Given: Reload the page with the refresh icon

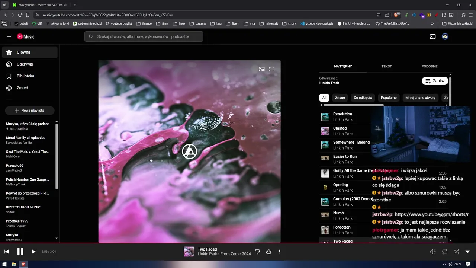Looking at the screenshot, I should (20, 15).
